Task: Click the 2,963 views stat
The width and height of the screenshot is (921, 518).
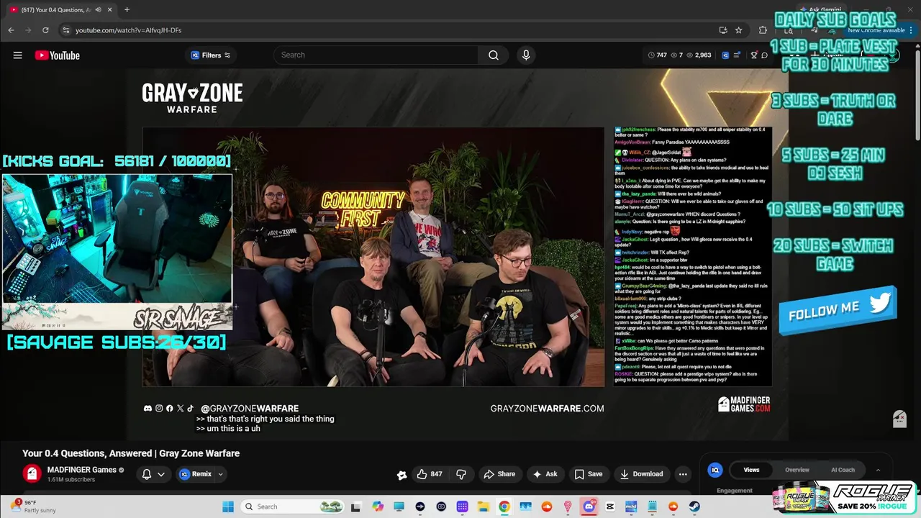Action: click(699, 55)
